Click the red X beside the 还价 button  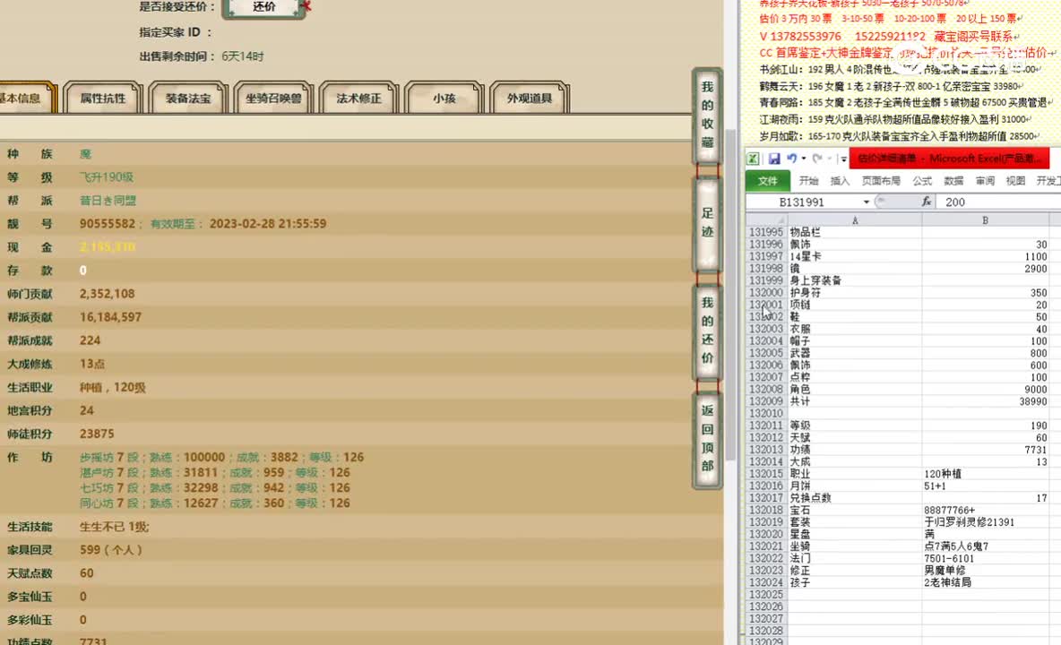[x=306, y=6]
